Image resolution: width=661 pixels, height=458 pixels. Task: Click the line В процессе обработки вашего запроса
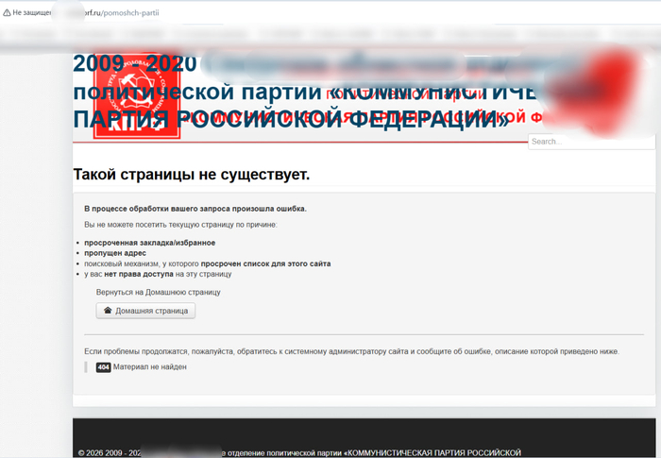tap(195, 209)
